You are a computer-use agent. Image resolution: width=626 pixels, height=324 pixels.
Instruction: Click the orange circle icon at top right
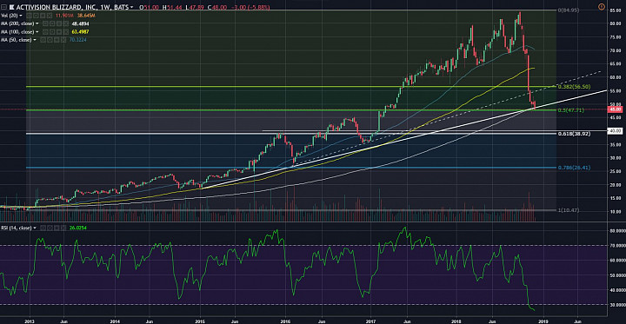(602, 7)
